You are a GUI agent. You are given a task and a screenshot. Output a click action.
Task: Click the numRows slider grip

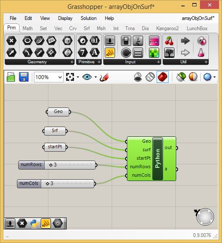(x=51, y=165)
